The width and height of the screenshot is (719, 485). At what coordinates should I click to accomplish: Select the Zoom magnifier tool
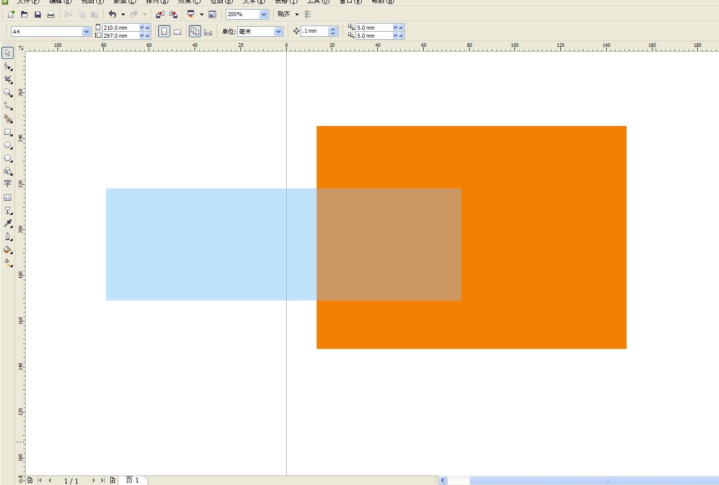8,93
